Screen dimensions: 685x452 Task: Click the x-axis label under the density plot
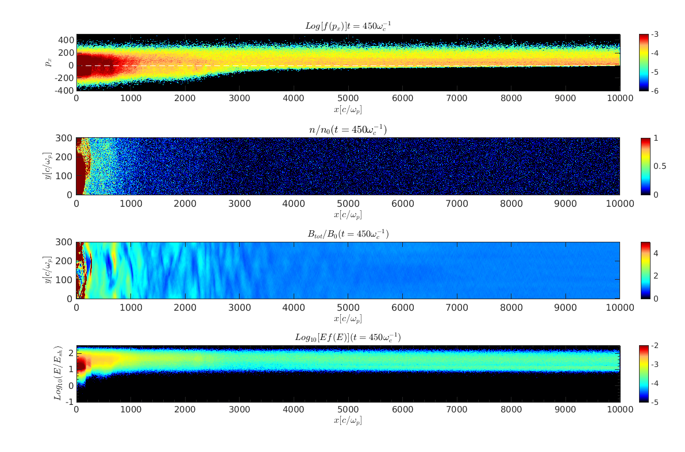348,214
